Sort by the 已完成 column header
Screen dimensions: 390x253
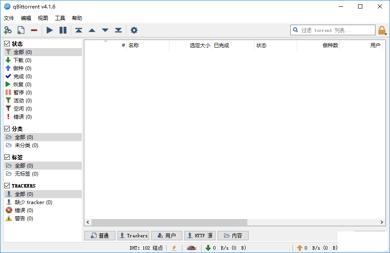(x=233, y=45)
